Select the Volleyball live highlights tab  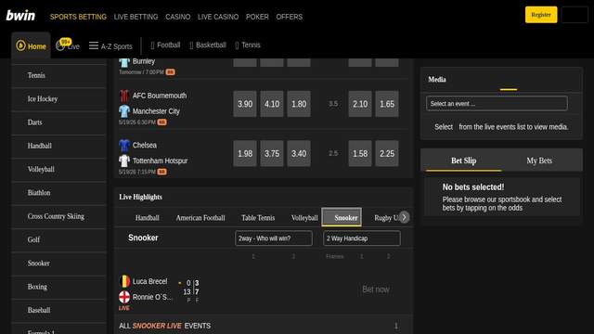[x=304, y=218]
